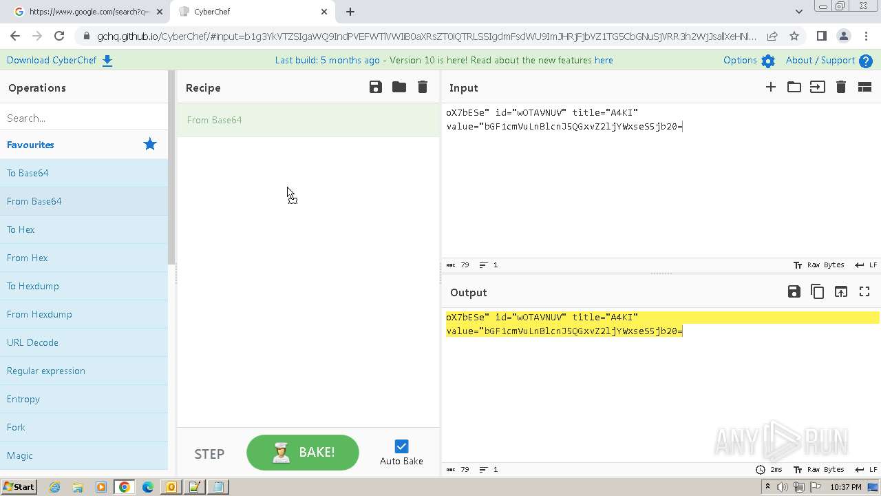Select the Magic operation

[84, 455]
